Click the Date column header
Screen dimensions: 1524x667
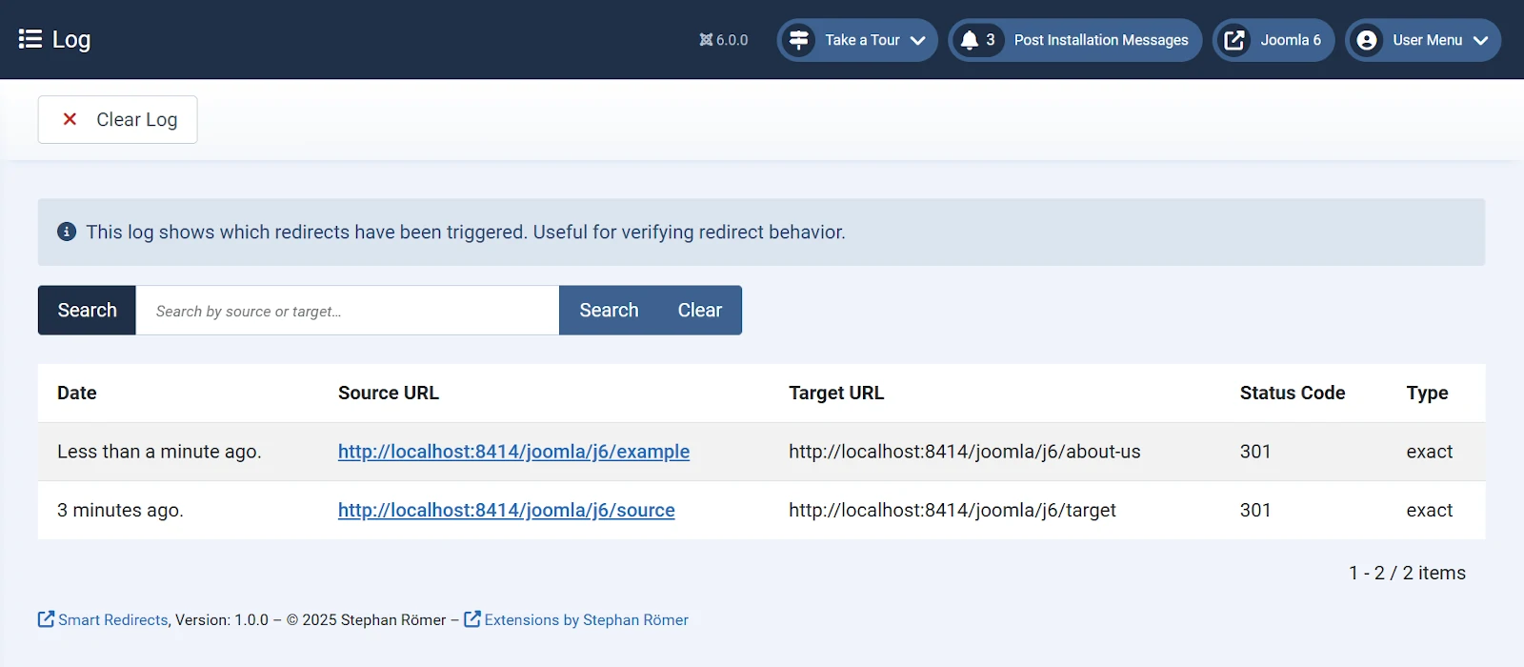point(77,393)
